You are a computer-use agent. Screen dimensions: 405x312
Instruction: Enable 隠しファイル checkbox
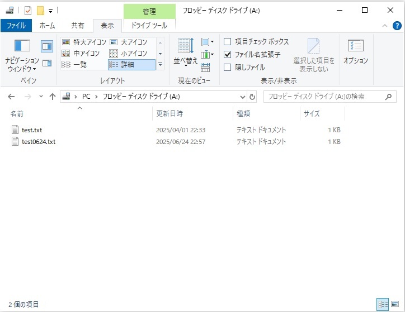coord(227,67)
